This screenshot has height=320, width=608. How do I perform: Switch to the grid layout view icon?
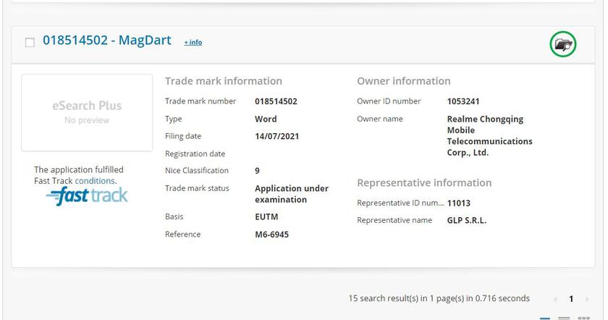[583, 317]
